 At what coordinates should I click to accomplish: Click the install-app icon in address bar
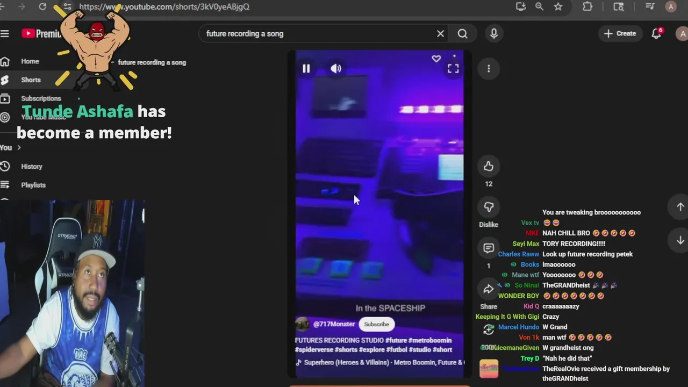520,6
